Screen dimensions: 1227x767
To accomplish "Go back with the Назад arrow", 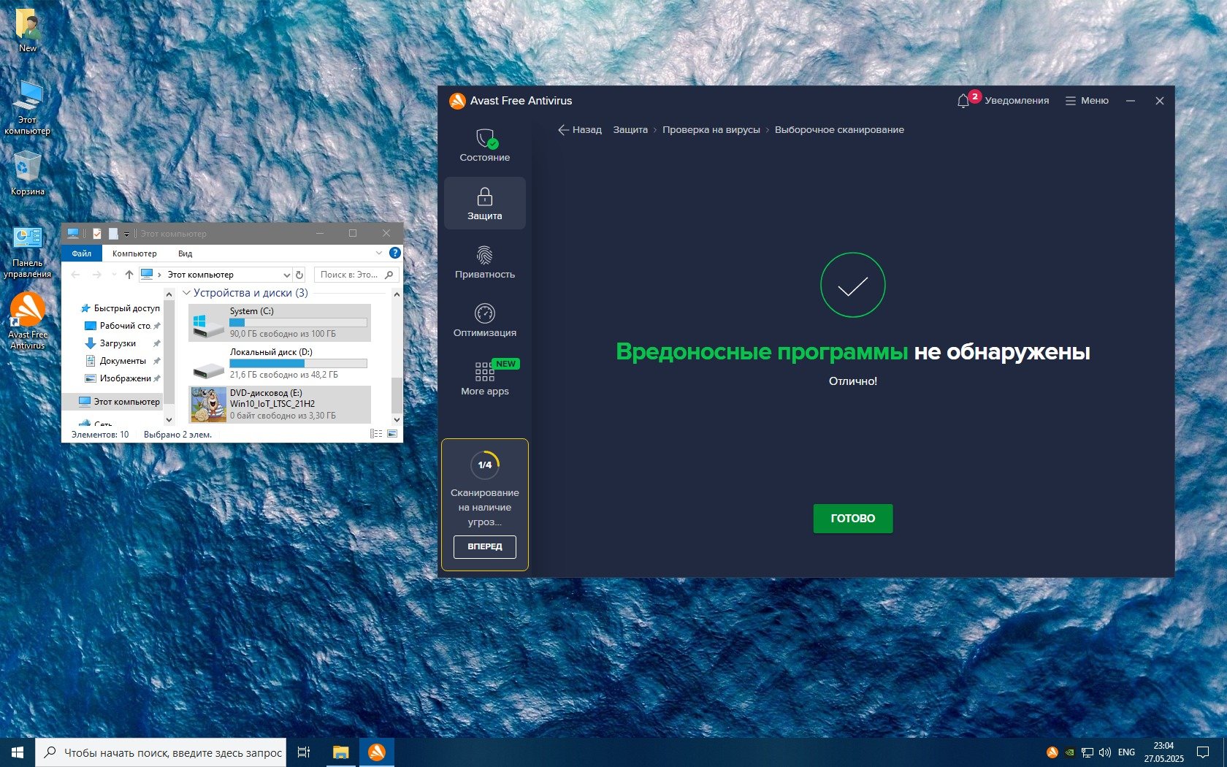I will (x=580, y=130).
